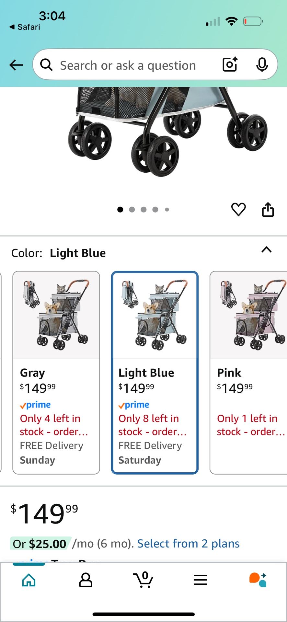Tap the back arrow to return
Viewport: 287px width, 622px height.
pyautogui.click(x=16, y=65)
